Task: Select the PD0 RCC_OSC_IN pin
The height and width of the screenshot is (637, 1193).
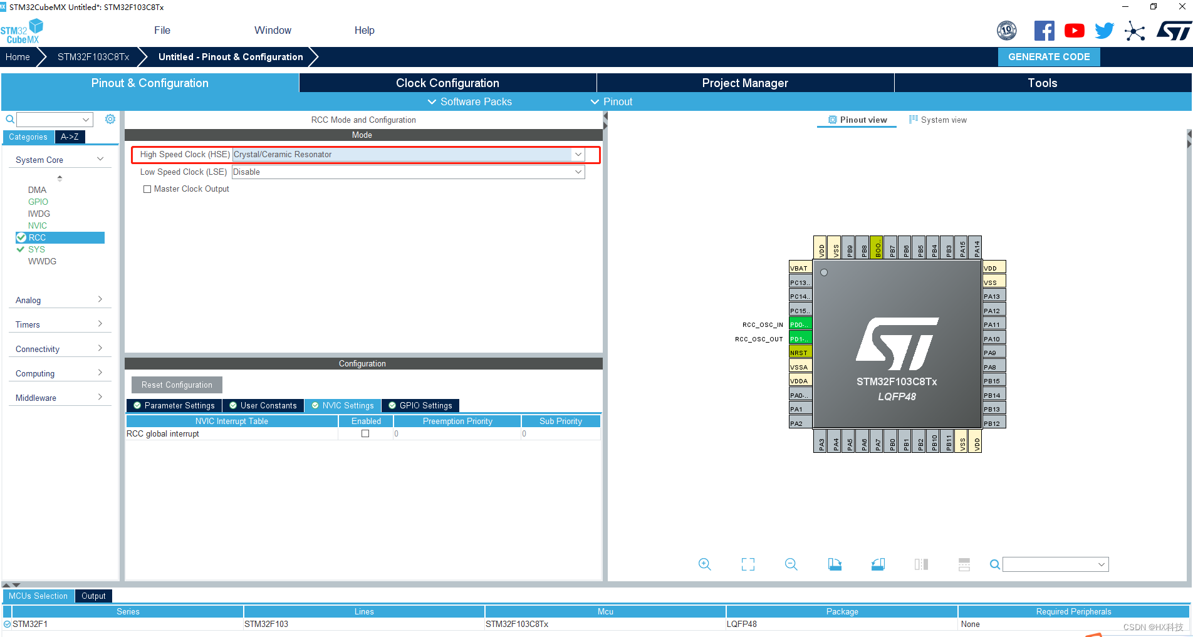Action: point(800,324)
